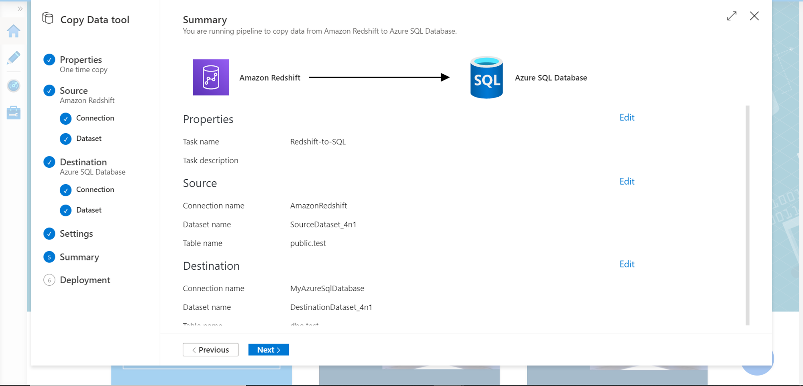Click the Summary step number 5 badge
This screenshot has height=386, width=803.
[x=49, y=257]
